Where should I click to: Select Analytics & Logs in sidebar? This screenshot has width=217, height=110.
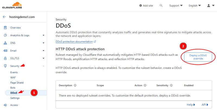[x=20, y=35]
